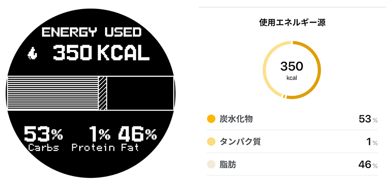Screen dimensions: 387x182
Task: Open the 使用エネルギー源 section title
Action: click(x=292, y=23)
